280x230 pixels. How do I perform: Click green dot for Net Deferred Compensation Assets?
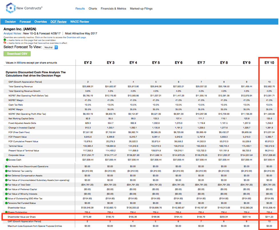pyautogui.click(x=6, y=176)
